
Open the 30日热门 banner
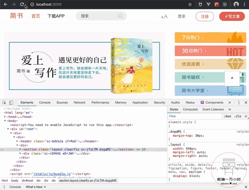210,51
